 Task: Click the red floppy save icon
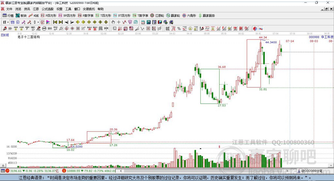pyautogui.click(x=160, y=22)
